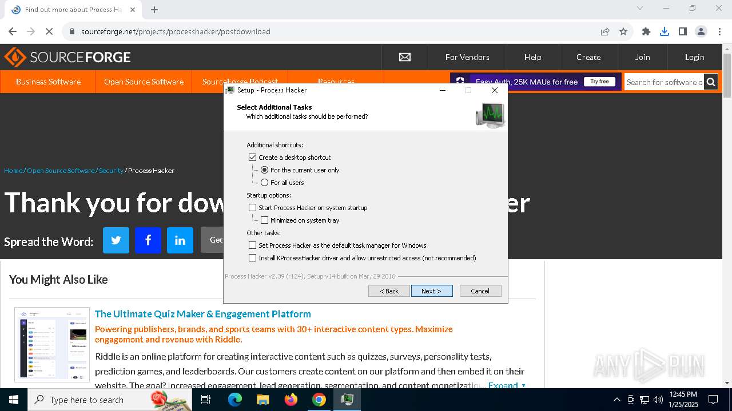
Task: Open the notification center icon
Action: click(x=713, y=400)
